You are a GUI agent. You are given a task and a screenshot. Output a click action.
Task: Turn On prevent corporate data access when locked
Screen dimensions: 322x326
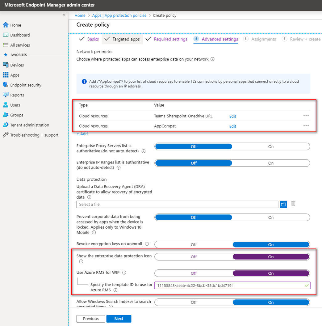(x=271, y=218)
